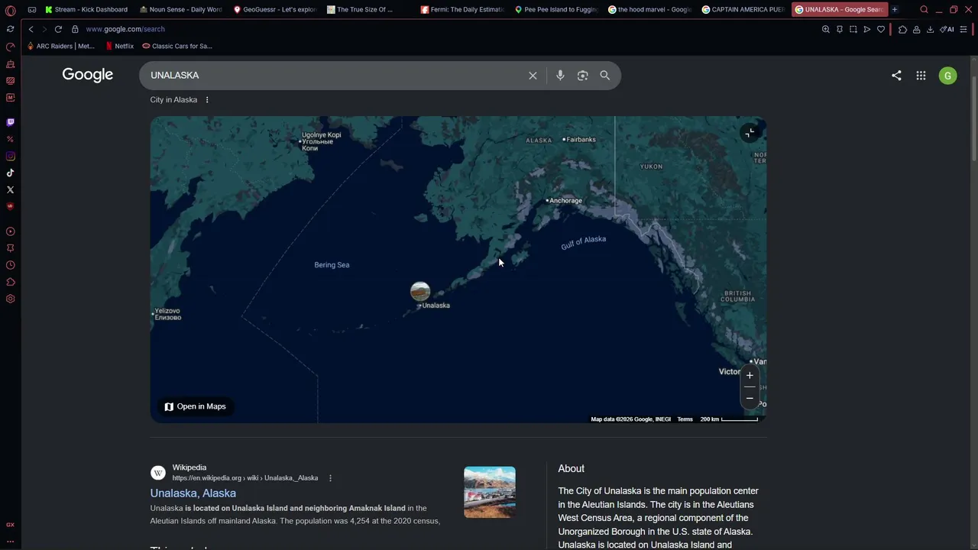The image size is (978, 550).
Task: Switch to the Fermi Daily Estimation tab
Action: (x=462, y=10)
